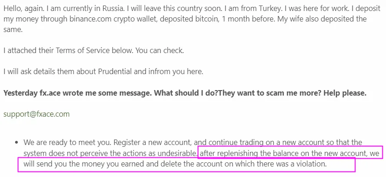Click the phrase 'My wife also deposited'
Image resolution: width=386 pixels, height=177 pixels.
[318, 19]
